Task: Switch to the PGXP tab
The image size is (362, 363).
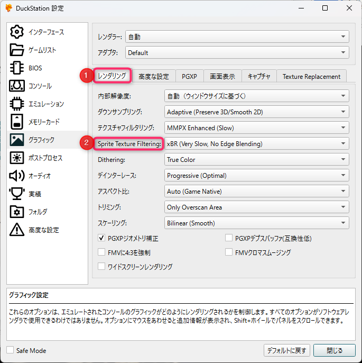Action: 189,76
